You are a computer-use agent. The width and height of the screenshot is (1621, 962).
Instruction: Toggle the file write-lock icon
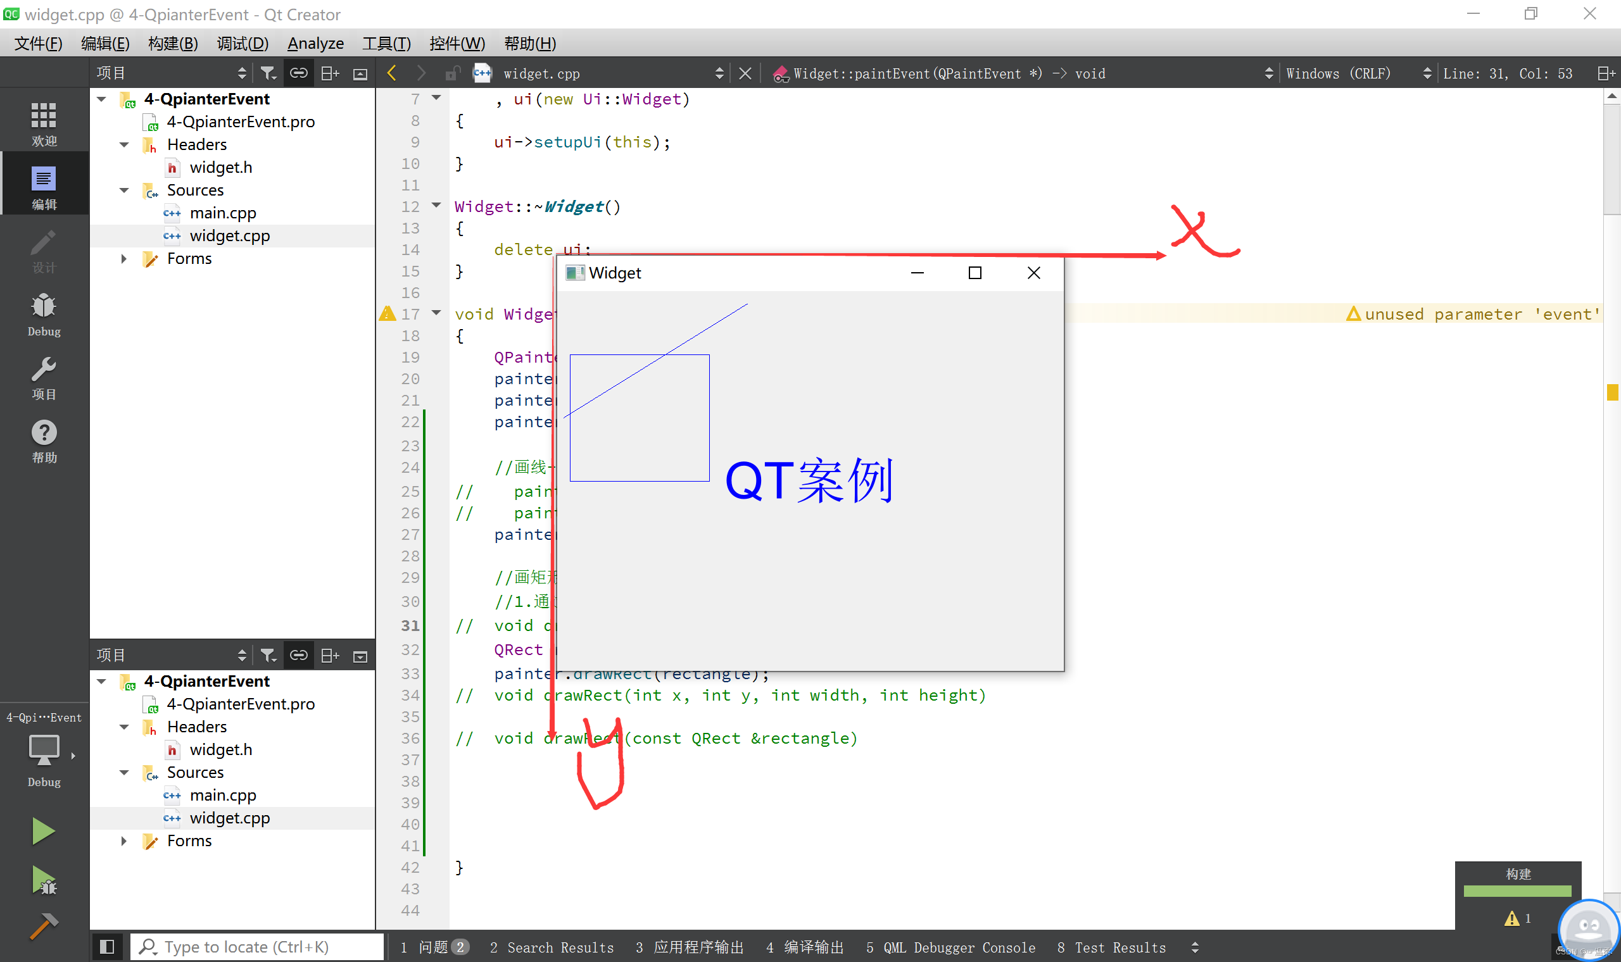coord(453,73)
